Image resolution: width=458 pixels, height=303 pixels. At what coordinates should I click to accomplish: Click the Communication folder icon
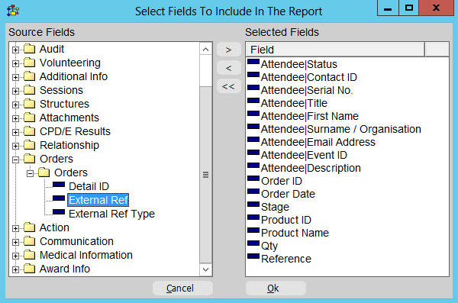click(30, 240)
